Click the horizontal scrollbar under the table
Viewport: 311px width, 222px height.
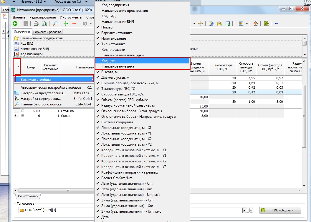pos(56,191)
